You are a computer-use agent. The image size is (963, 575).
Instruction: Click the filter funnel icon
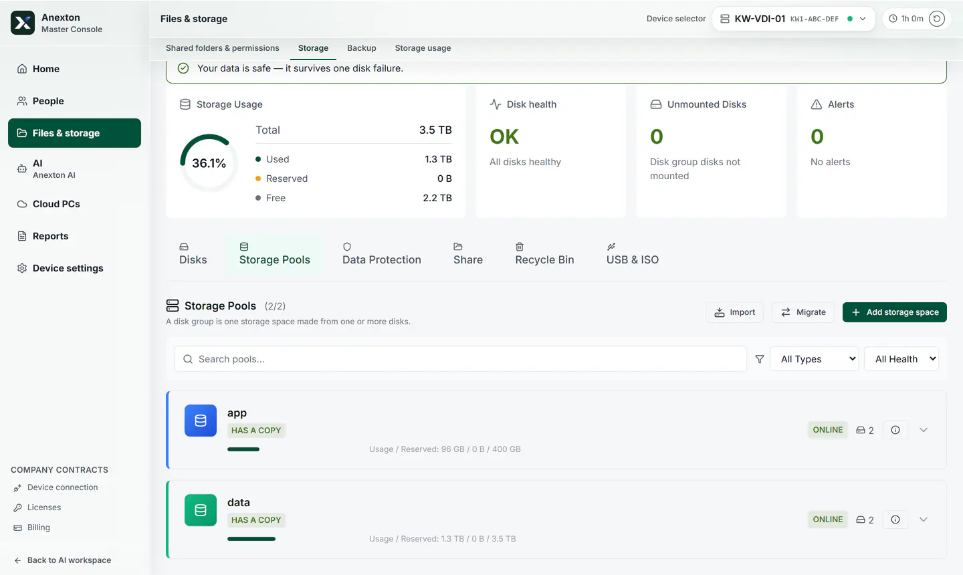point(760,359)
